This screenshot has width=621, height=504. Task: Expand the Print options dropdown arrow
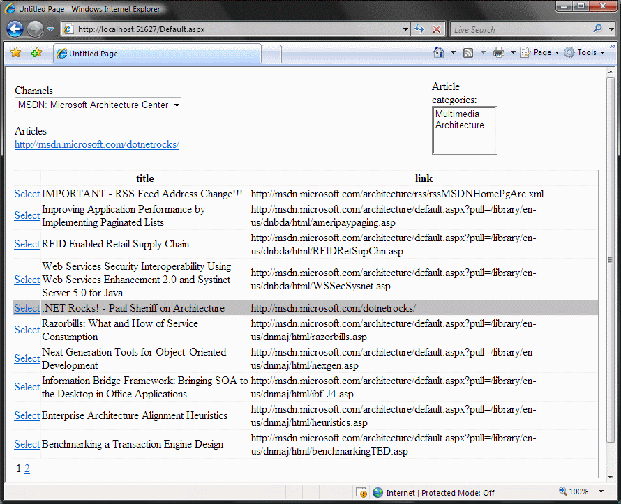pos(513,52)
